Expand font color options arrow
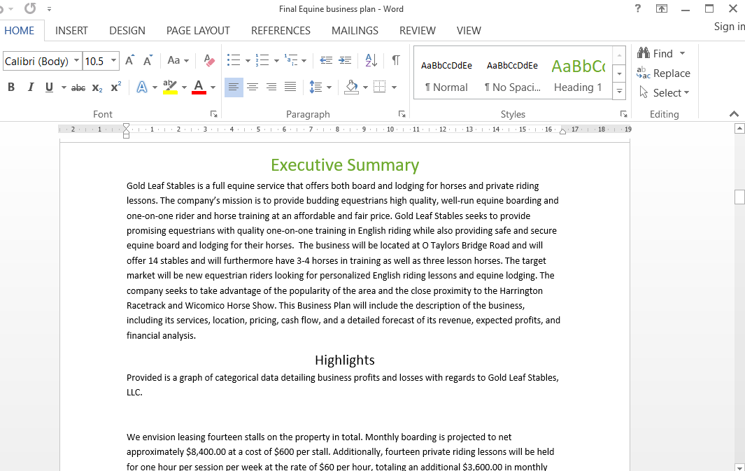 tap(213, 87)
